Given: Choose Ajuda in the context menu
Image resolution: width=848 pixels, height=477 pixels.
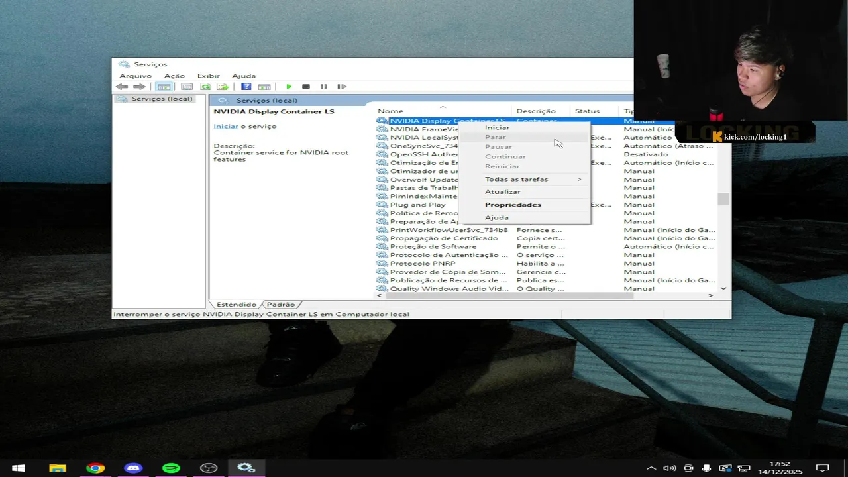Looking at the screenshot, I should pyautogui.click(x=497, y=217).
